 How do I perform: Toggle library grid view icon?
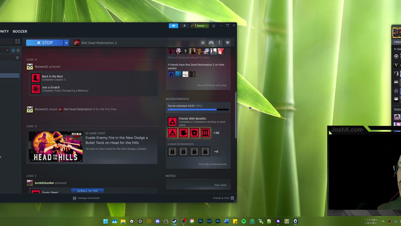[x=18, y=41]
